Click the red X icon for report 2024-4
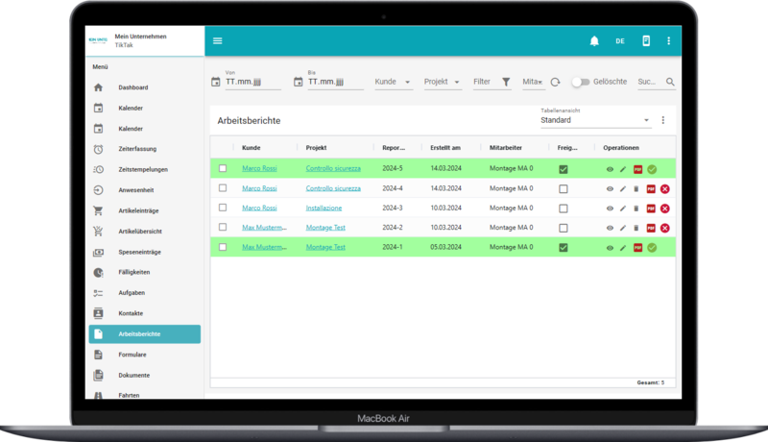 (x=664, y=189)
